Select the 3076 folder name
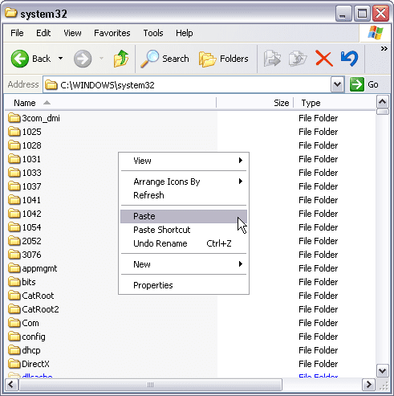Image resolution: width=394 pixels, height=396 pixels. [31, 255]
